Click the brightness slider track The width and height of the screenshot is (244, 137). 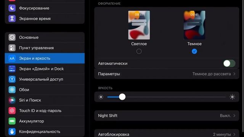pos(167,97)
